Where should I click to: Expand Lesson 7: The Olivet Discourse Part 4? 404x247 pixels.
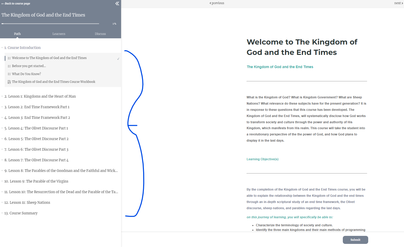point(2,160)
